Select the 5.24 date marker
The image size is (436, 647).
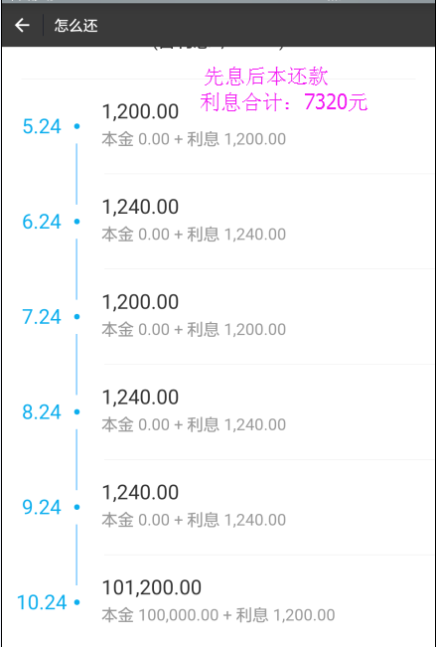(x=42, y=126)
